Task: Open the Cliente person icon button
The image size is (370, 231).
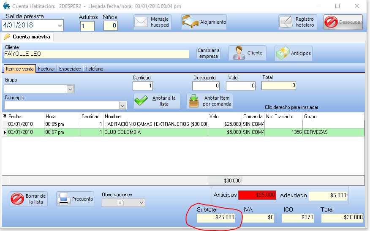Action: [x=240, y=53]
